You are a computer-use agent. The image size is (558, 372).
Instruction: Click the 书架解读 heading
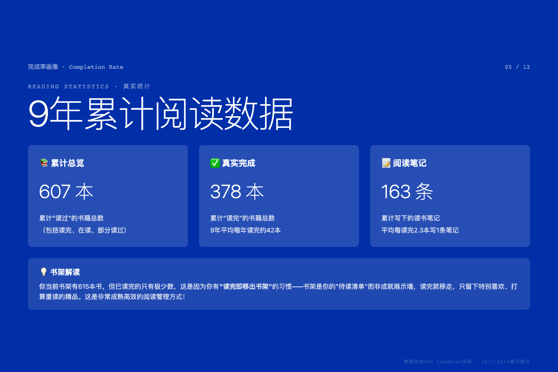pos(65,272)
